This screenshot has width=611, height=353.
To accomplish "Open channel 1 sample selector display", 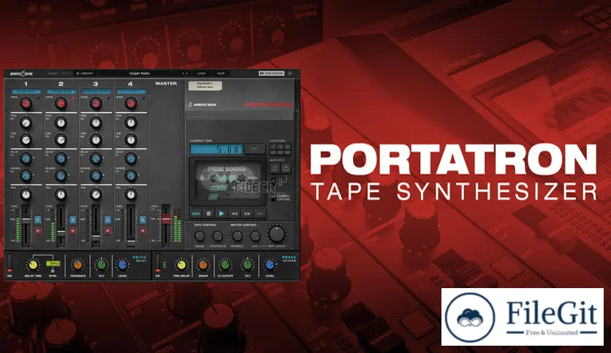I will (x=26, y=92).
